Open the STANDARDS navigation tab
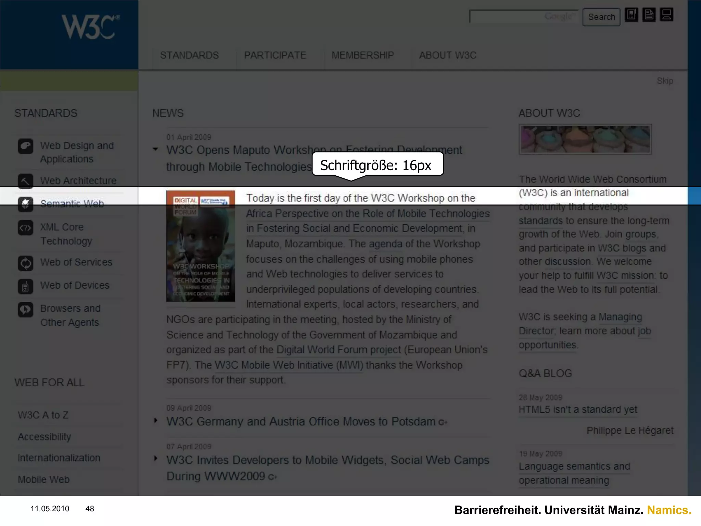The height and width of the screenshot is (526, 701). (189, 55)
